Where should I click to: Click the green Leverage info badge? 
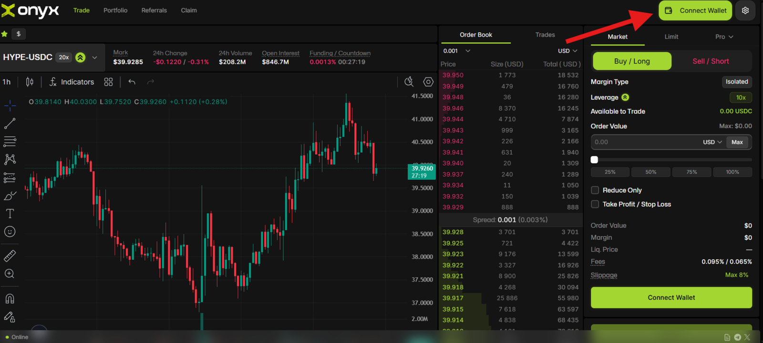pos(625,97)
